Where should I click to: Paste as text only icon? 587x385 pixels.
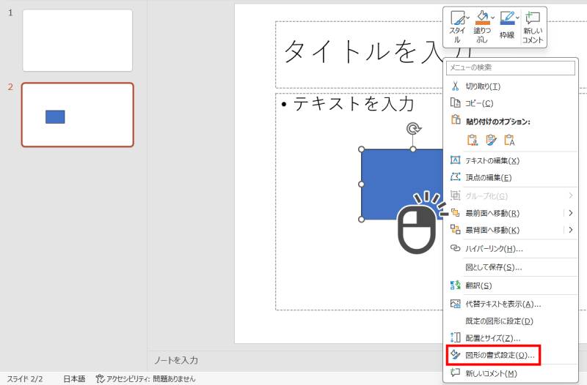click(509, 140)
